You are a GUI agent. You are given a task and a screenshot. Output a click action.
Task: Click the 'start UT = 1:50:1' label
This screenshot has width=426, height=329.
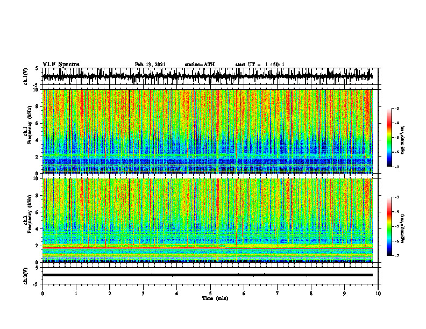pos(260,65)
